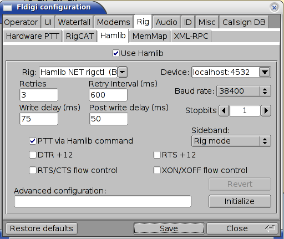This screenshot has height=239, width=284.
Task: Click the Device field showing localhost:4532
Action: 226,72
